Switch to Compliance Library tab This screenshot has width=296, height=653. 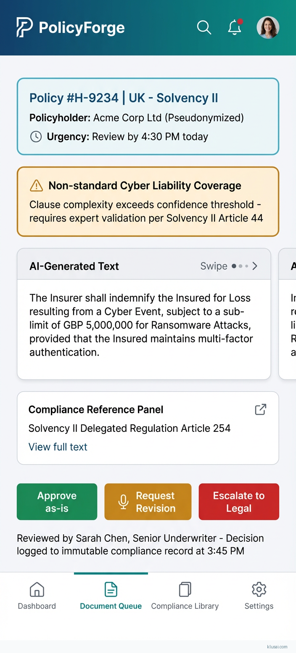tap(185, 596)
